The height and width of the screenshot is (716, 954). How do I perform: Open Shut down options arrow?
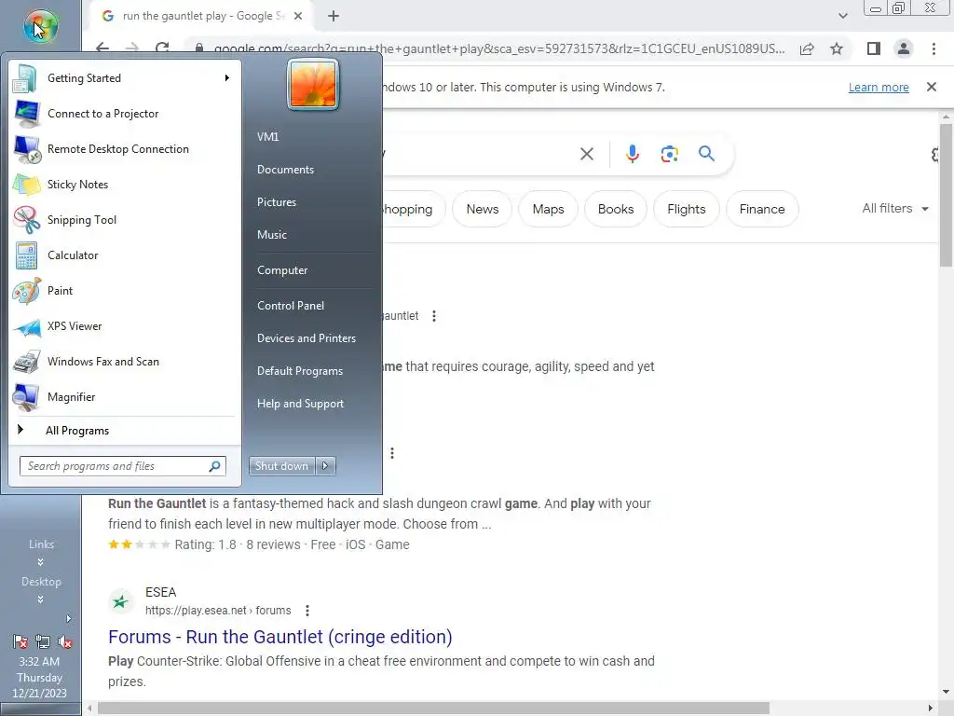point(325,466)
